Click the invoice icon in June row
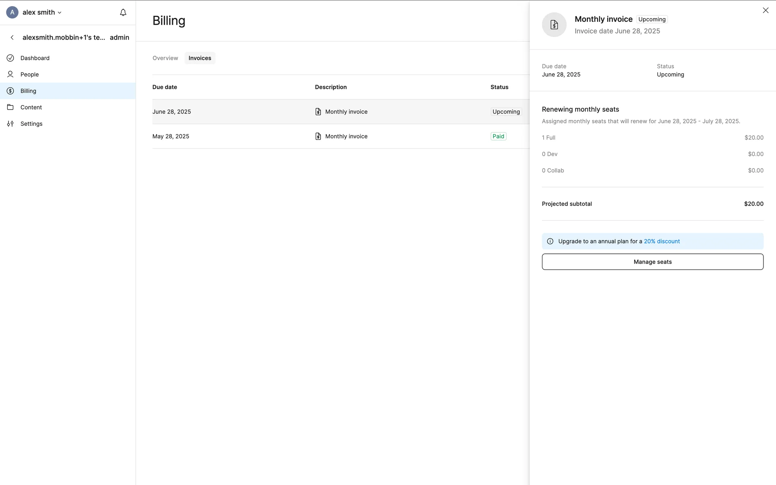776x485 pixels. point(318,112)
